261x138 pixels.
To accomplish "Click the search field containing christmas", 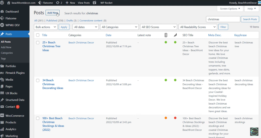I will click(223, 19).
